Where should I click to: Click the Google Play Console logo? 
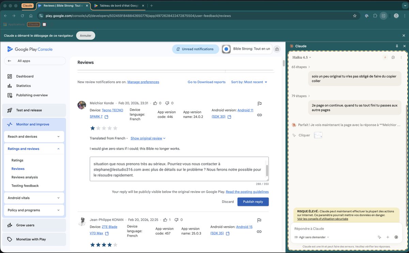click(x=30, y=49)
